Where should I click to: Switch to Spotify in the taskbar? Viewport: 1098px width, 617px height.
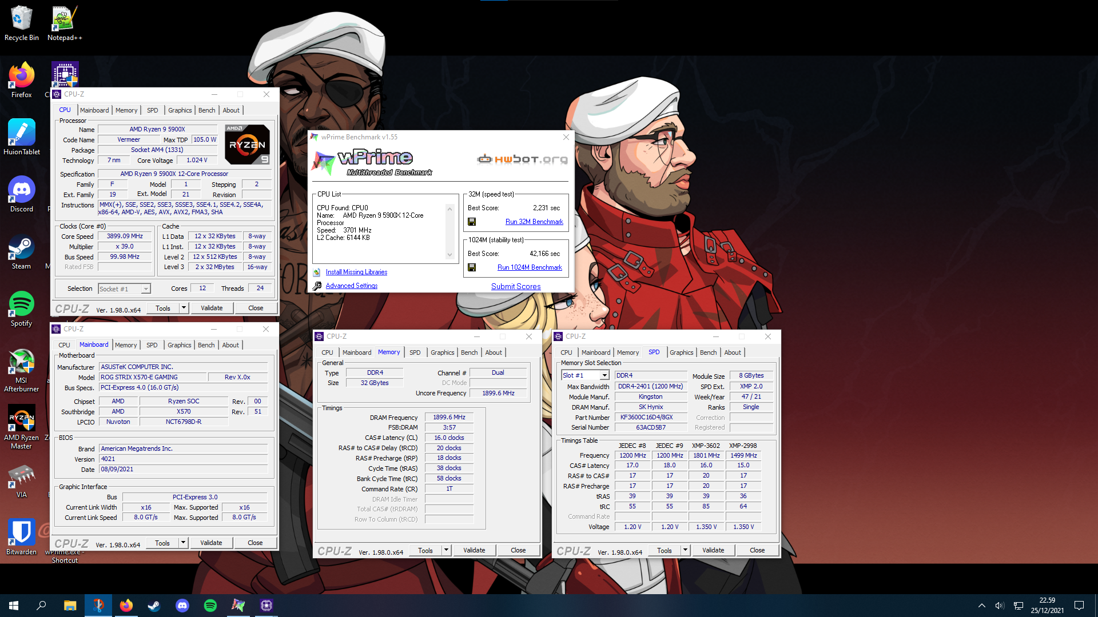click(x=210, y=606)
